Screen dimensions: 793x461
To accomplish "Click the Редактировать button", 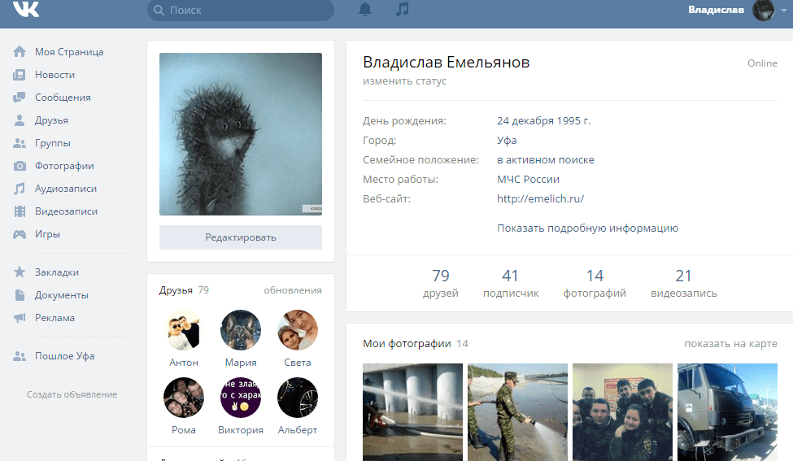I will coord(241,237).
